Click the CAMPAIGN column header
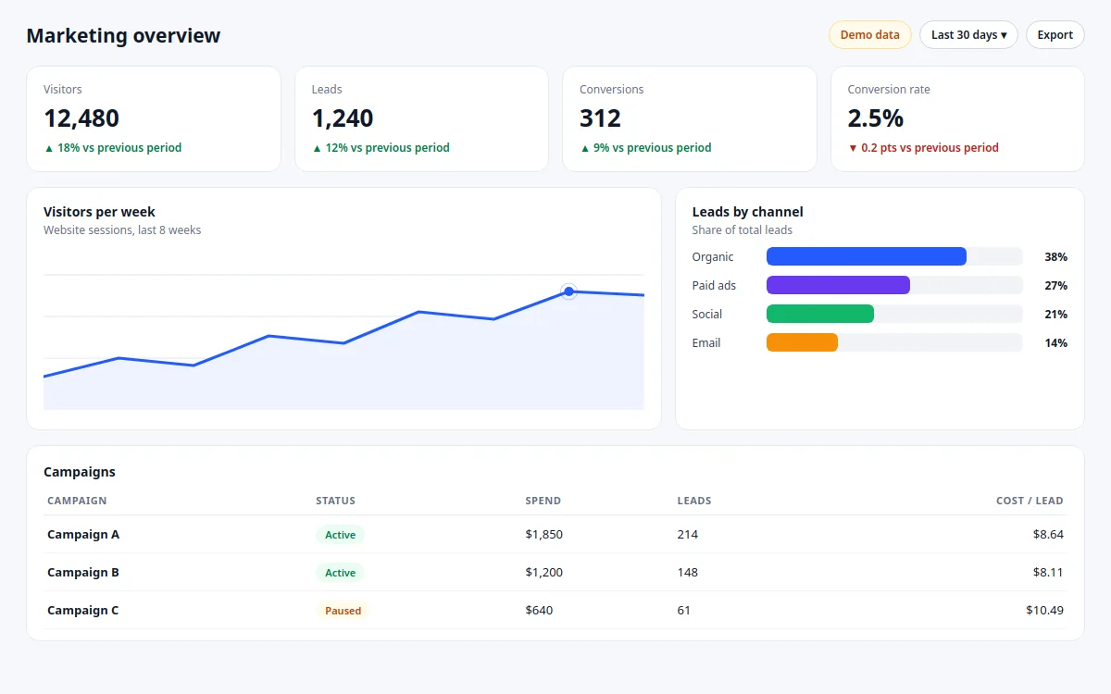The height and width of the screenshot is (694, 1111). point(77,501)
